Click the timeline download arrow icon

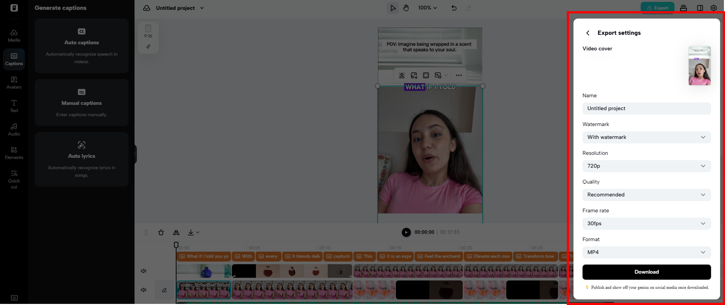[x=191, y=232]
